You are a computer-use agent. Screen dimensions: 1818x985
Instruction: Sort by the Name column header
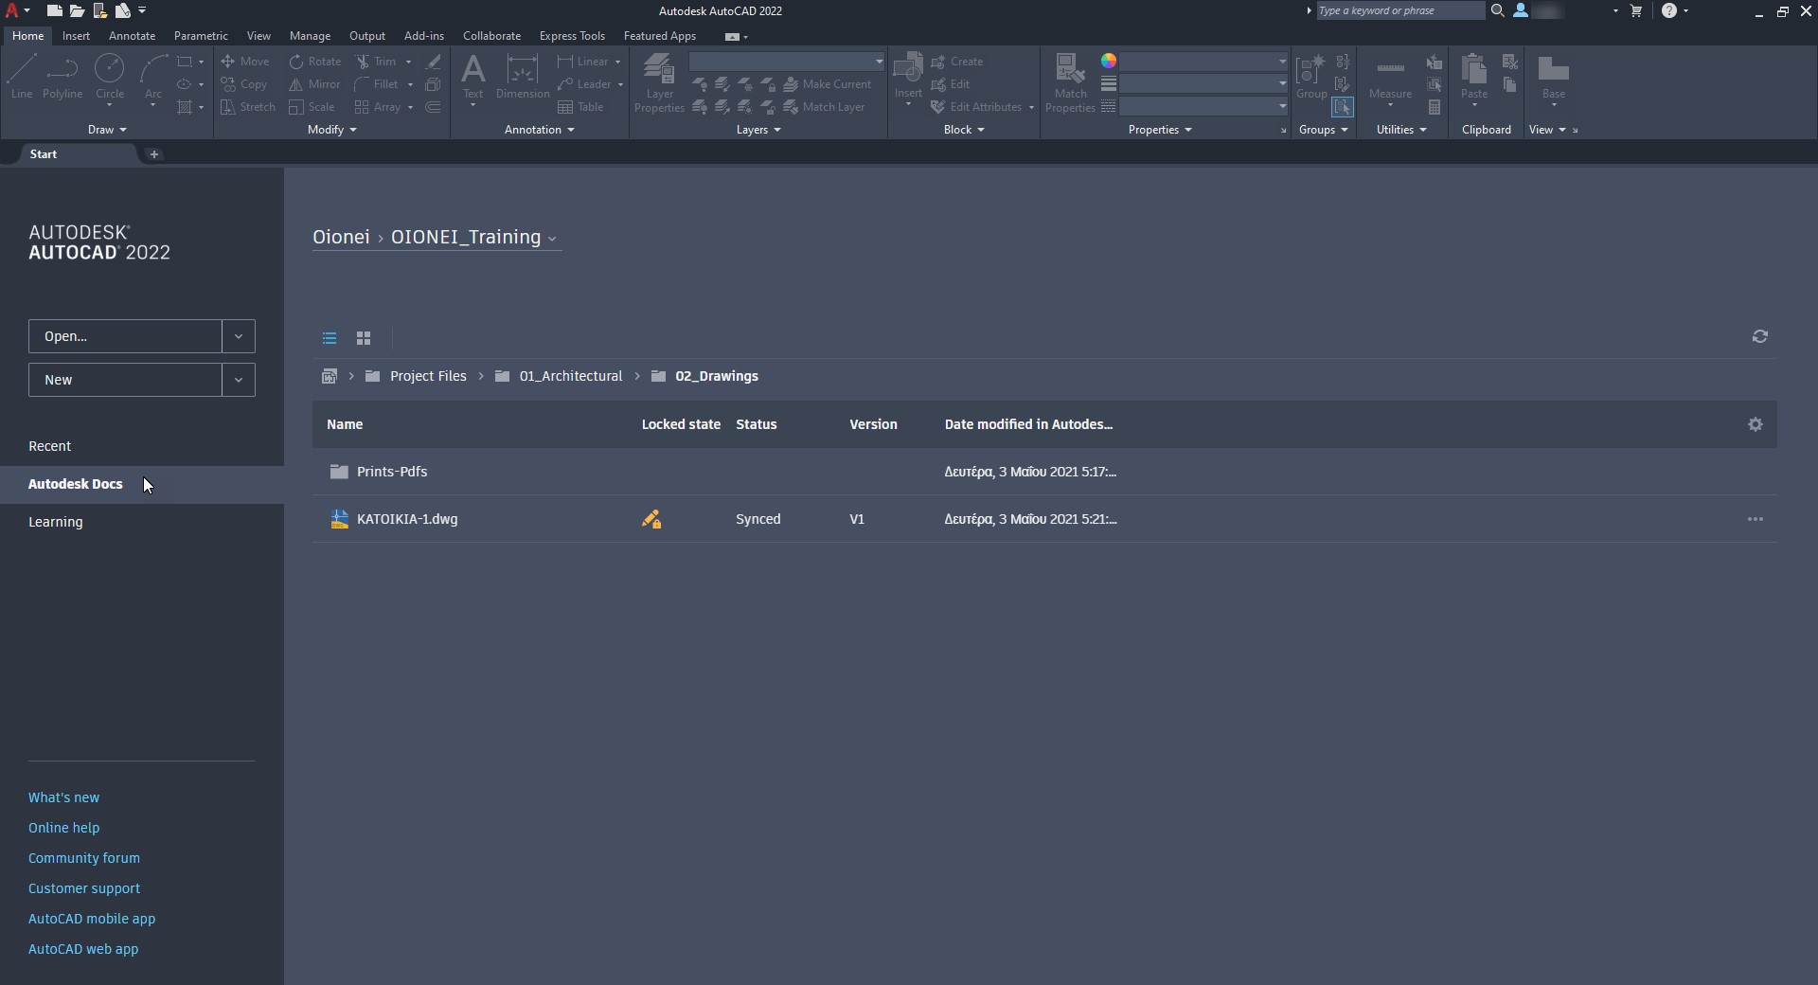[345, 424]
